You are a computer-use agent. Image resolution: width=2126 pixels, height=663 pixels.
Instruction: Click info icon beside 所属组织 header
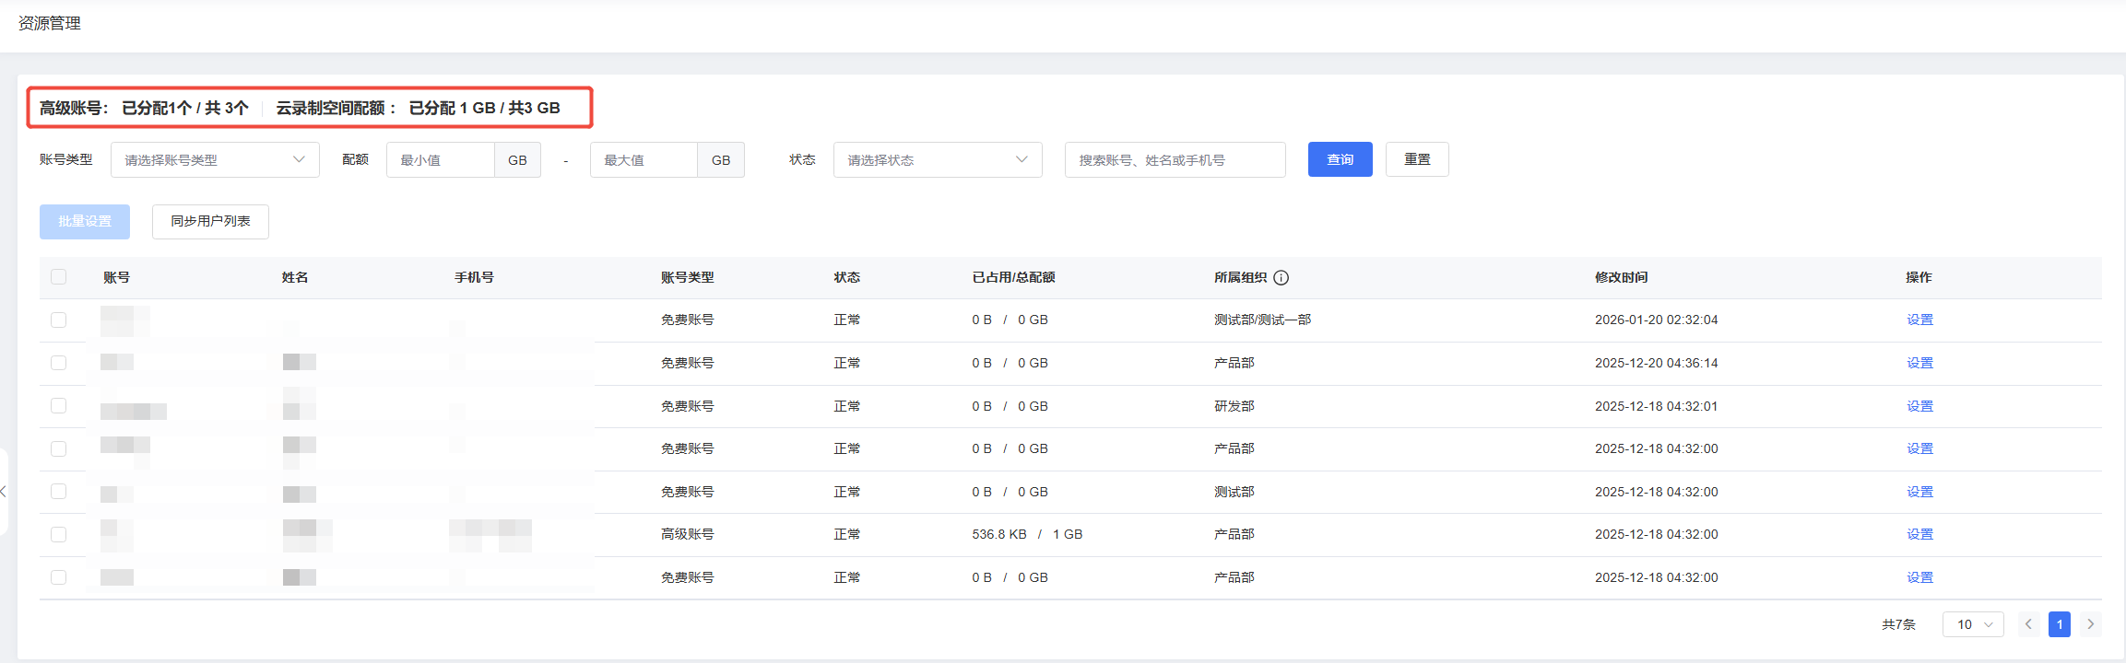click(x=1281, y=277)
